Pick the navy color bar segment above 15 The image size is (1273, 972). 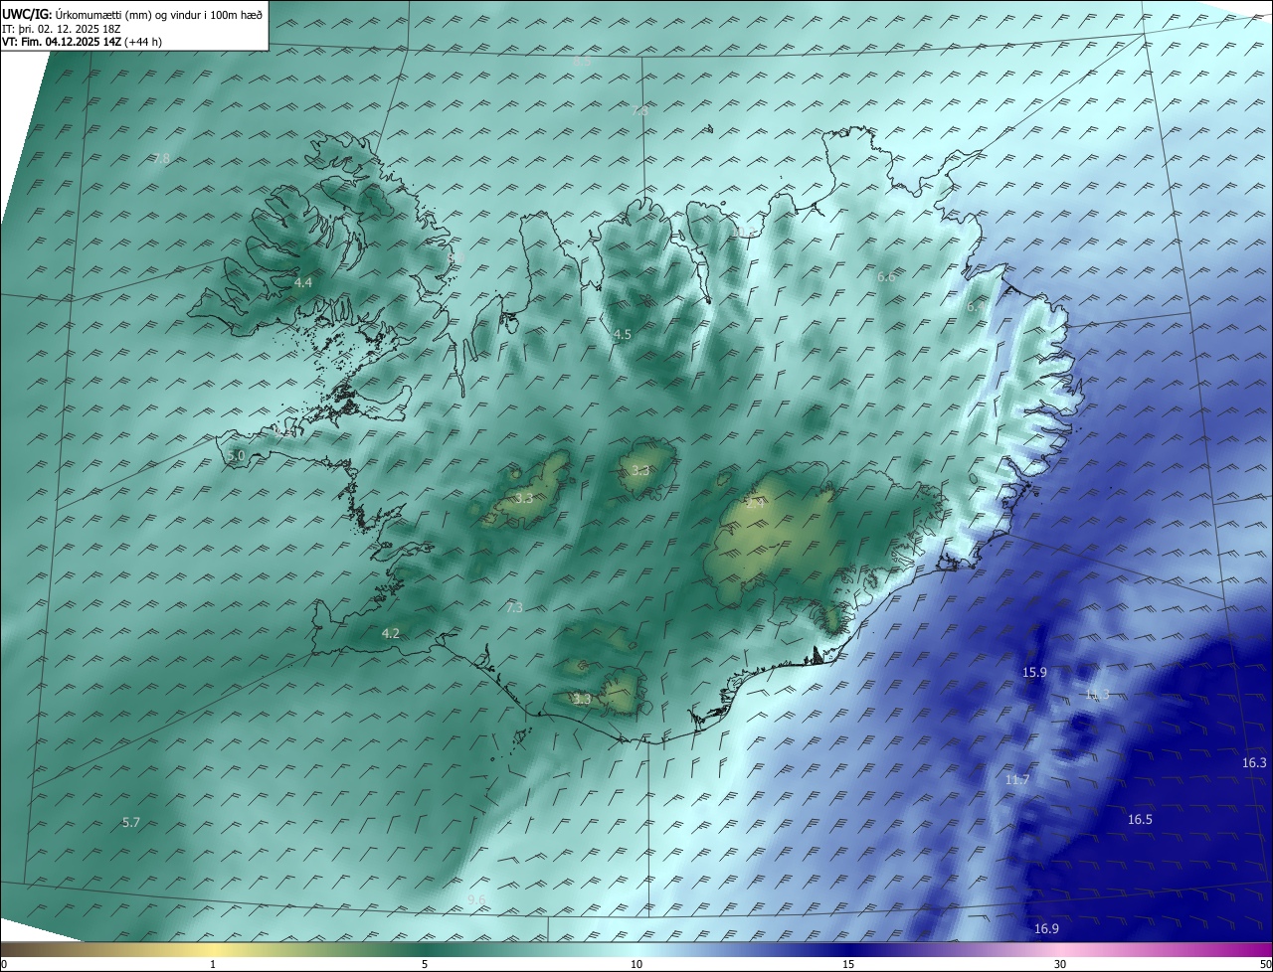(848, 949)
